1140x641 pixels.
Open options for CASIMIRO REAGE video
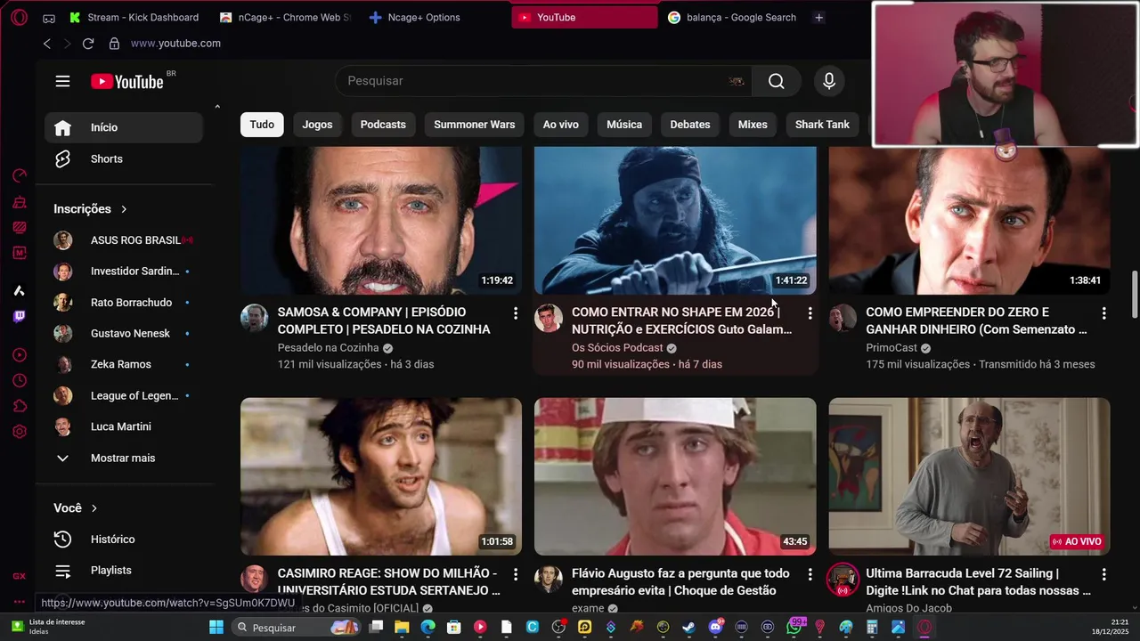pyautogui.click(x=516, y=574)
